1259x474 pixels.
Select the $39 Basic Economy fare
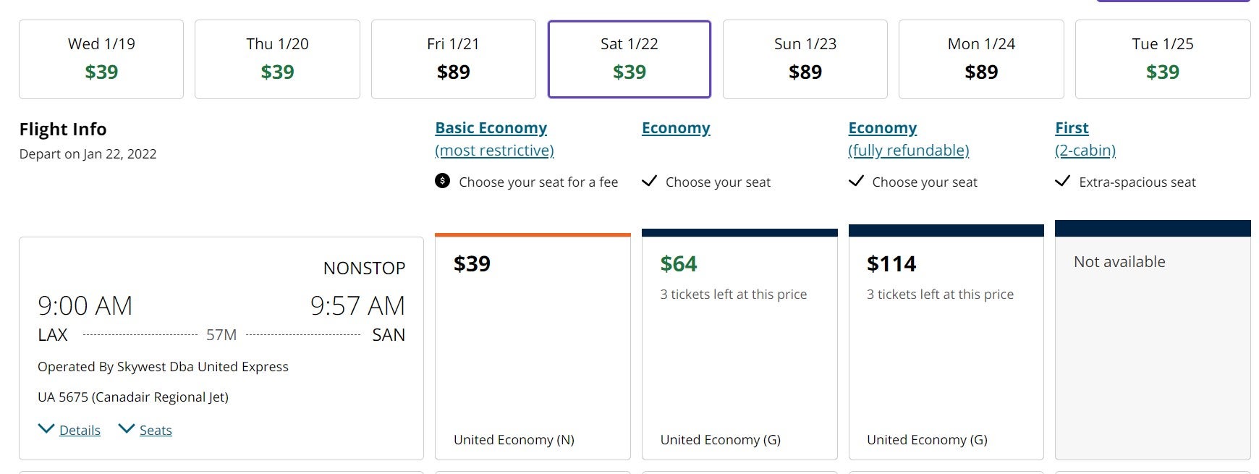(533, 347)
